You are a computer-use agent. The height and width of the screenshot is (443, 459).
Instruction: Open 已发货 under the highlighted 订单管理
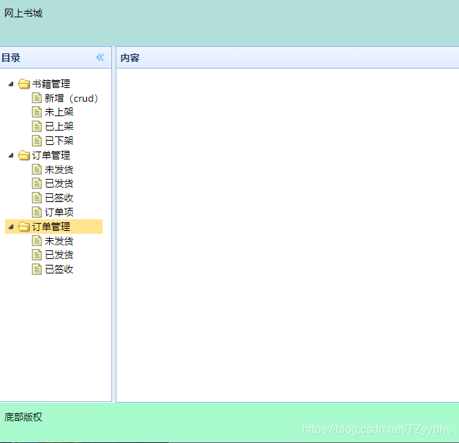click(59, 255)
